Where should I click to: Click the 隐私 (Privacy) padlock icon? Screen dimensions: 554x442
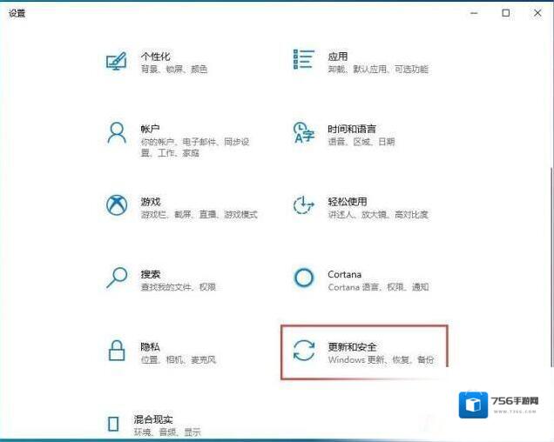click(x=116, y=351)
